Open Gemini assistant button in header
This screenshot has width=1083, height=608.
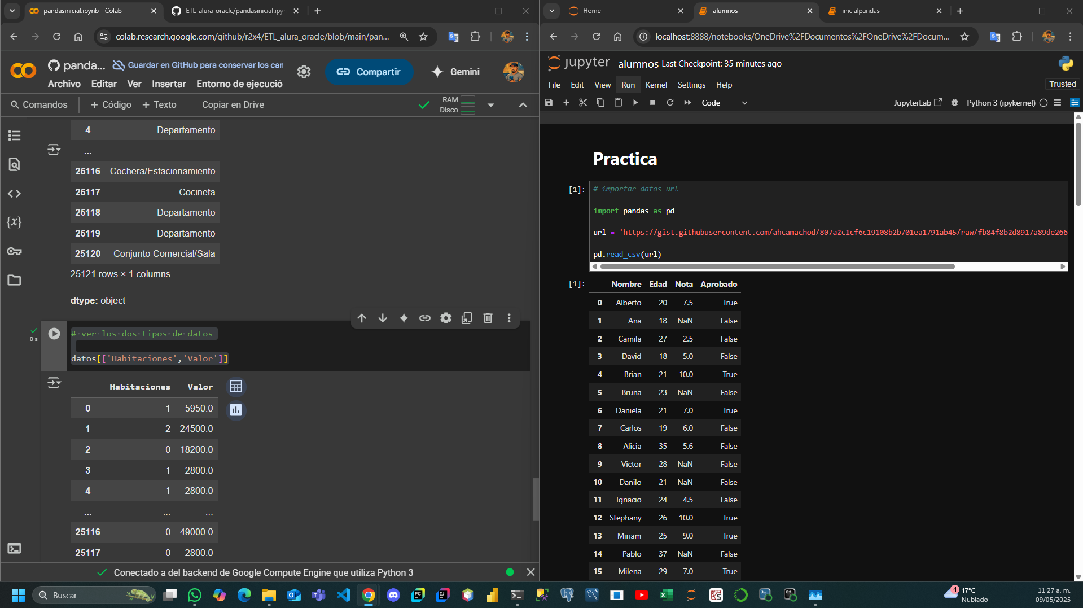coord(455,72)
